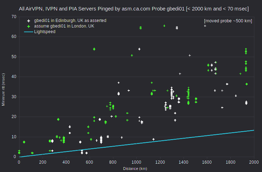Click the '[moved probe ~500 km]' annotation
The image size is (262, 172).
(x=228, y=21)
